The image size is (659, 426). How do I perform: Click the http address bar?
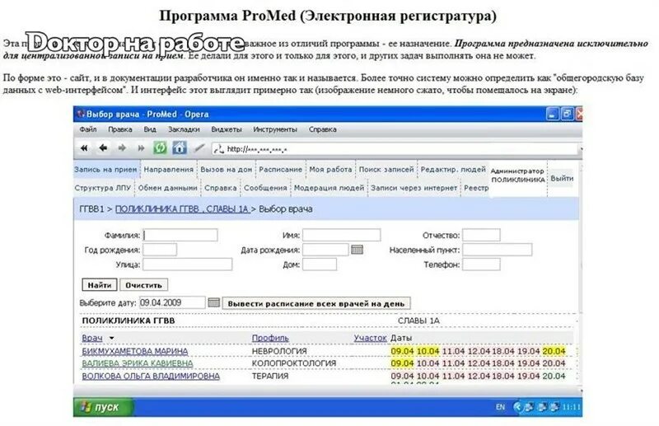pyautogui.click(x=395, y=149)
